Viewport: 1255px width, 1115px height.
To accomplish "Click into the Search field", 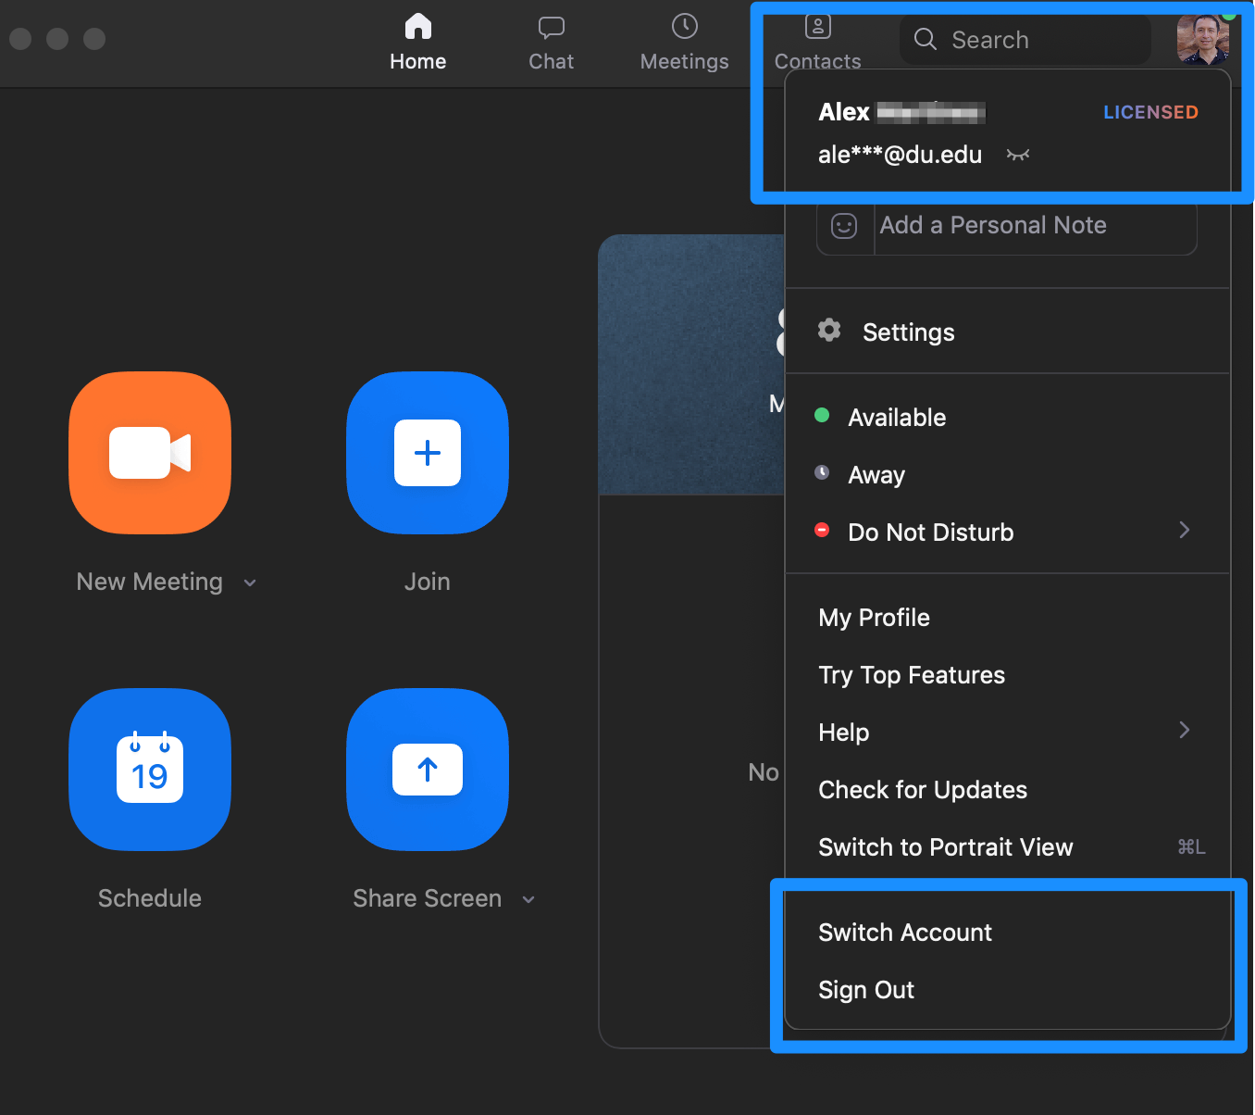I will pos(1025,40).
